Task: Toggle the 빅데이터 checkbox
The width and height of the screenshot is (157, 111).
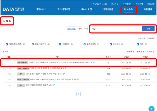Action: click(60, 44)
